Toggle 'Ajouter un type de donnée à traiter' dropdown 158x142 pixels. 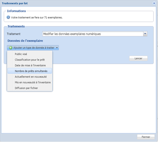pyautogui.click(x=33, y=48)
